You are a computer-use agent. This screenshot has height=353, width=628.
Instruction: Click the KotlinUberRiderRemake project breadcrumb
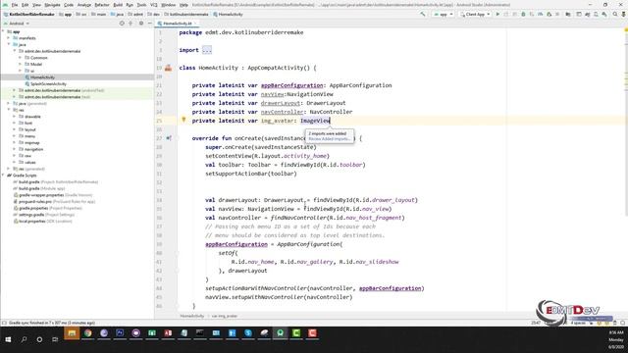click(28, 14)
